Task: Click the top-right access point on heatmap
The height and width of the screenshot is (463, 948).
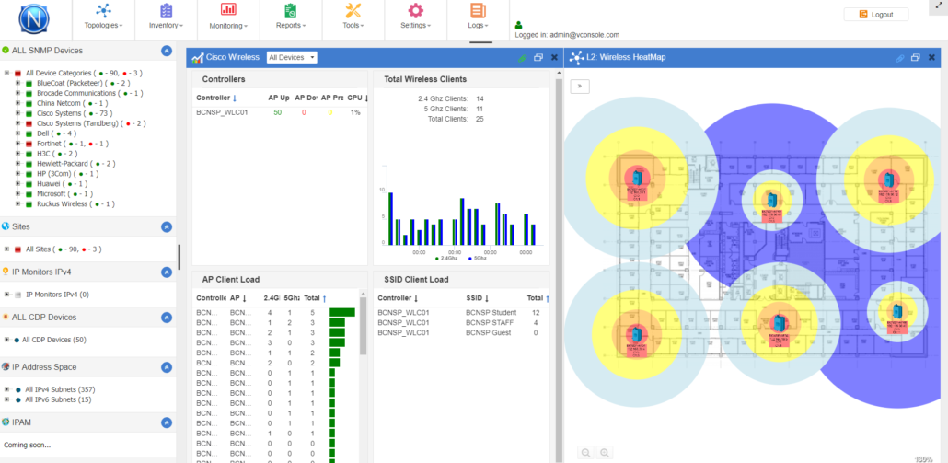Action: 888,179
